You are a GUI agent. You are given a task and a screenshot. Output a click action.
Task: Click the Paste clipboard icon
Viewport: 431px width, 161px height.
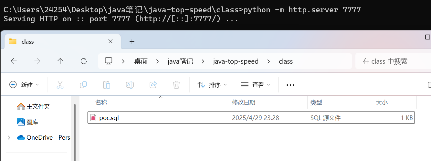tap(107, 85)
